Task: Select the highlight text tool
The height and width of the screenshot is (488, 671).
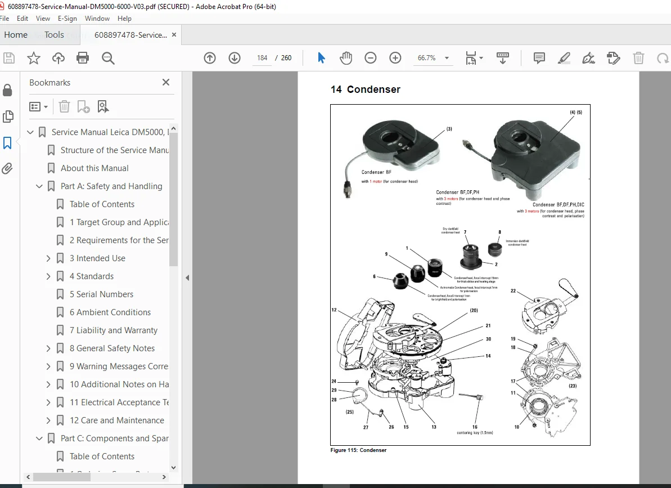Action: pyautogui.click(x=564, y=58)
